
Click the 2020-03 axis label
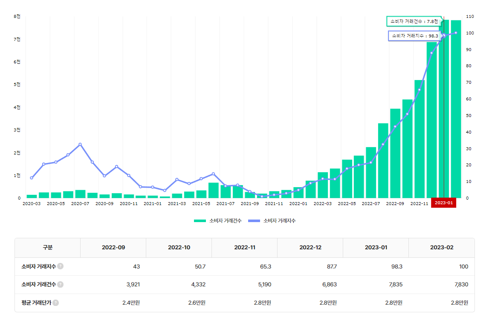[x=32, y=203]
